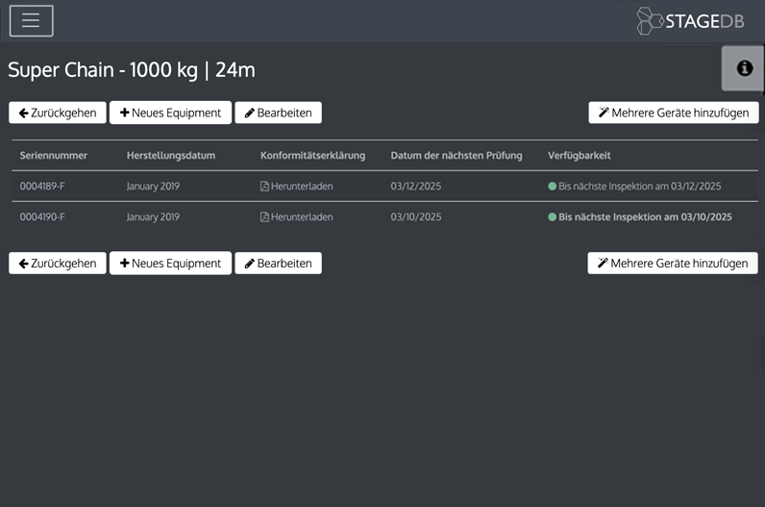Select row with serial number 0004190-F
This screenshot has height=507, width=765.
pyautogui.click(x=42, y=217)
